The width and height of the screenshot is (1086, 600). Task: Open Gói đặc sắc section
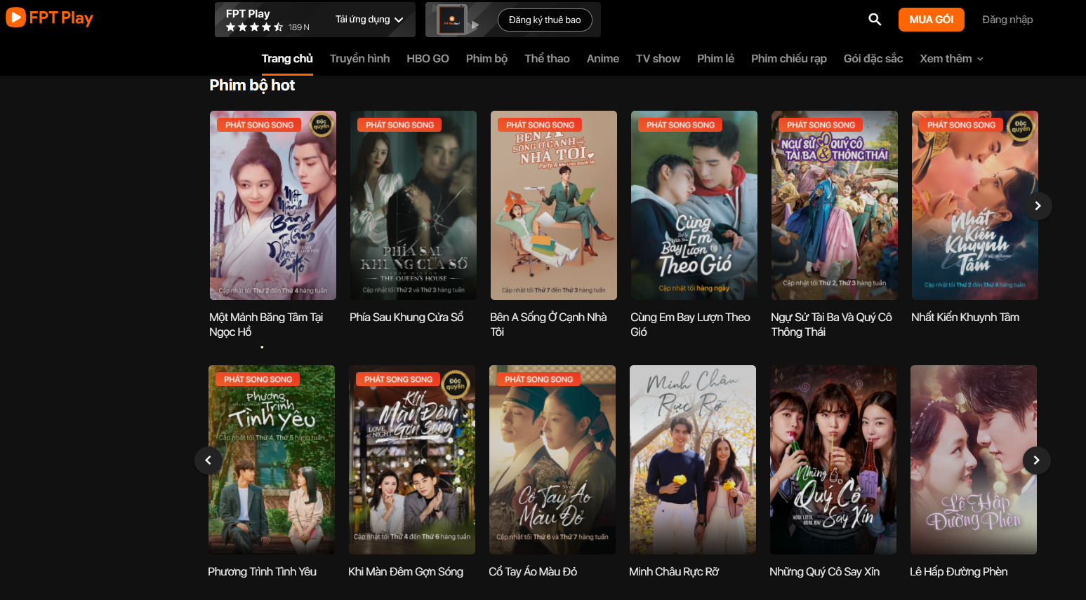(x=873, y=58)
